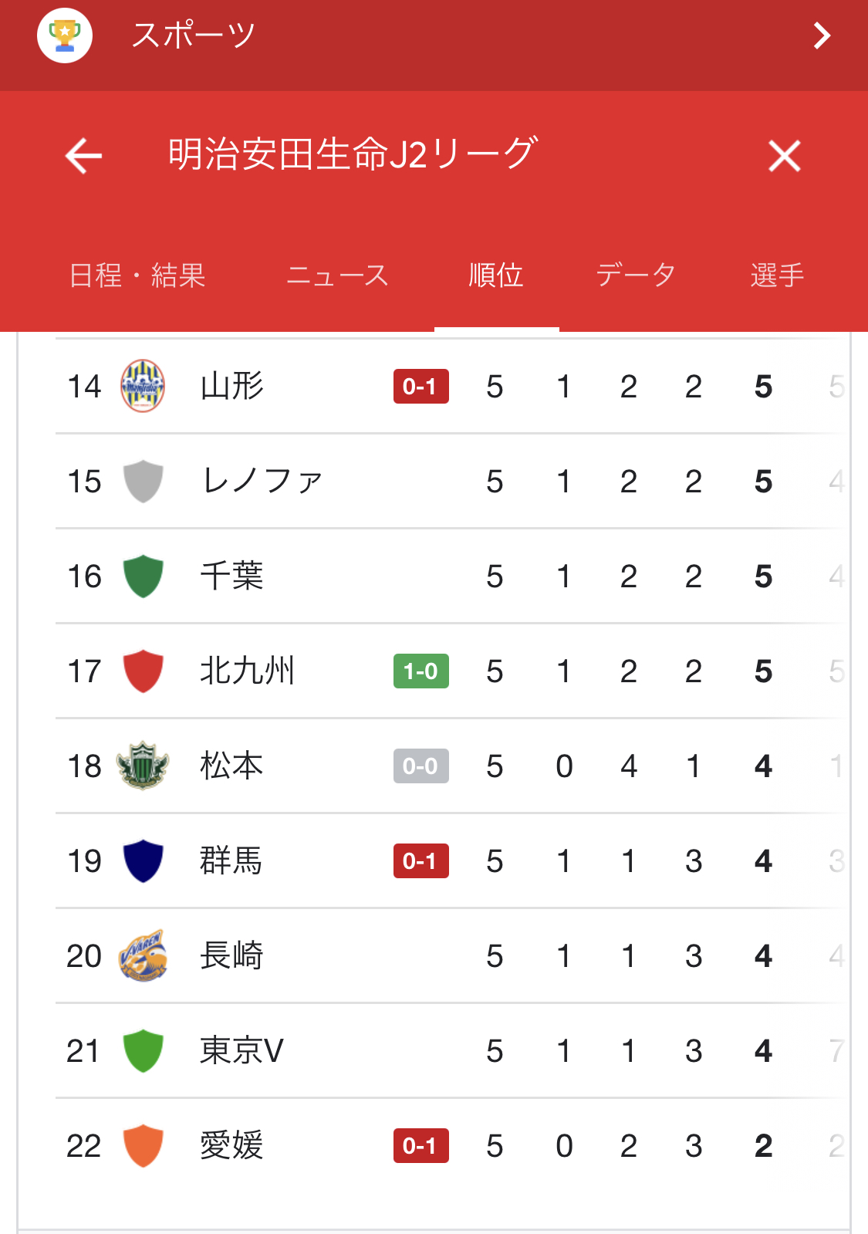
Task: Click the 山形 team crest icon
Action: pos(143,386)
